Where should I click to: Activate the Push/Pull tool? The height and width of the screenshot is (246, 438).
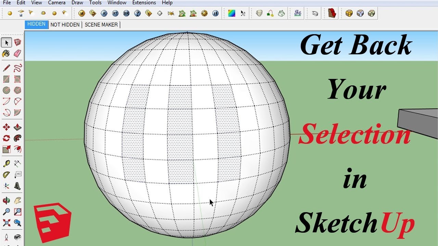pos(17,127)
